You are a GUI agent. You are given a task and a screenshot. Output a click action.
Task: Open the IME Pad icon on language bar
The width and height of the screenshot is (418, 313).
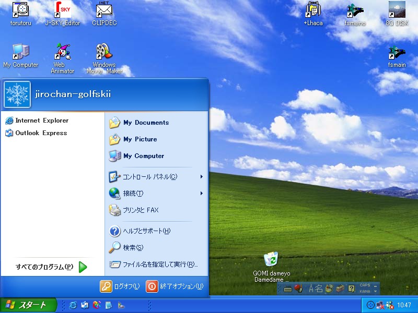(x=330, y=288)
